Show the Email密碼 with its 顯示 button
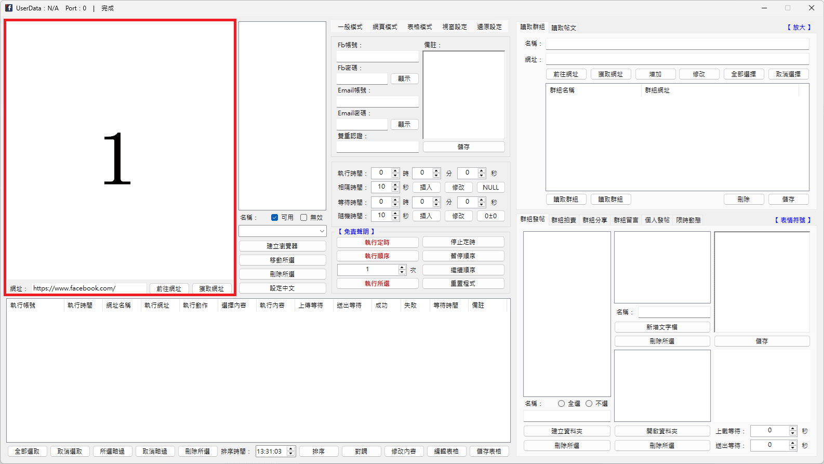 click(x=405, y=125)
